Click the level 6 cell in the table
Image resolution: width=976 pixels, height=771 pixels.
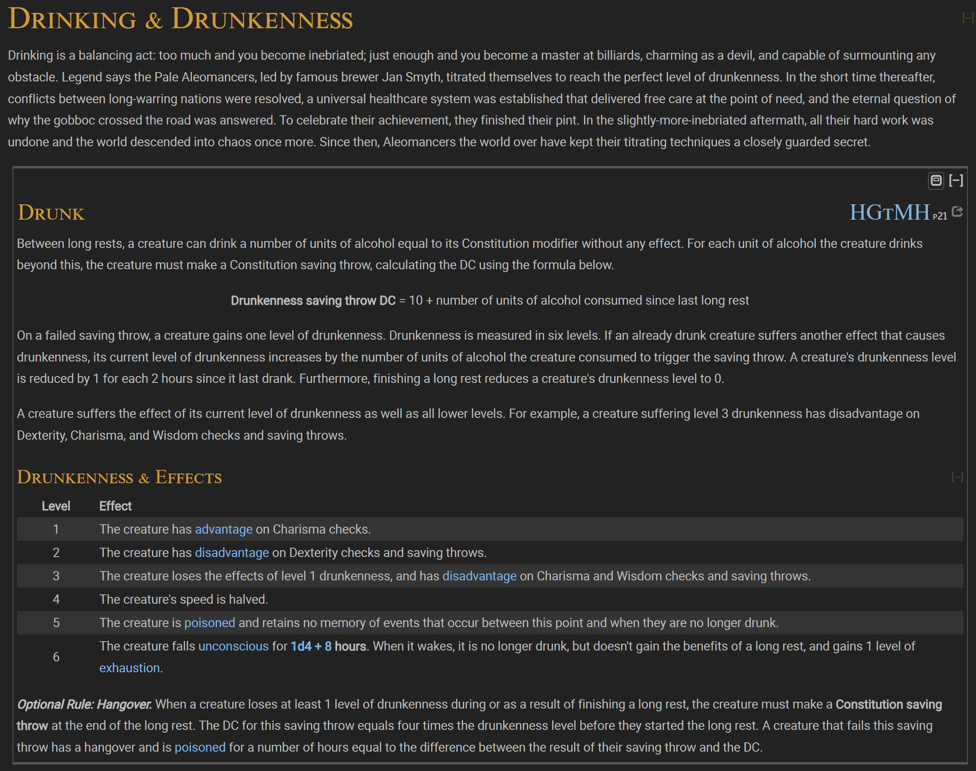click(x=56, y=657)
